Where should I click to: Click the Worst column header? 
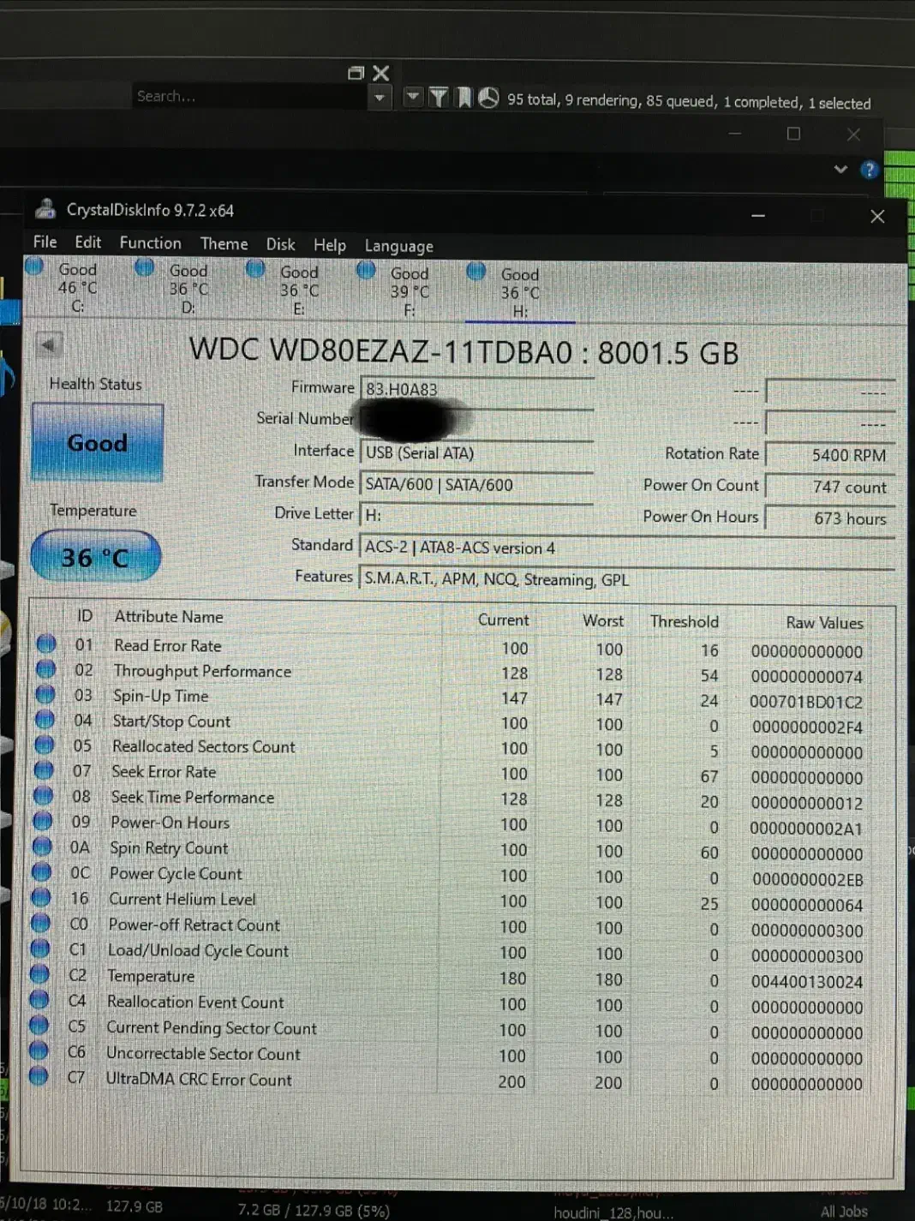603,620
